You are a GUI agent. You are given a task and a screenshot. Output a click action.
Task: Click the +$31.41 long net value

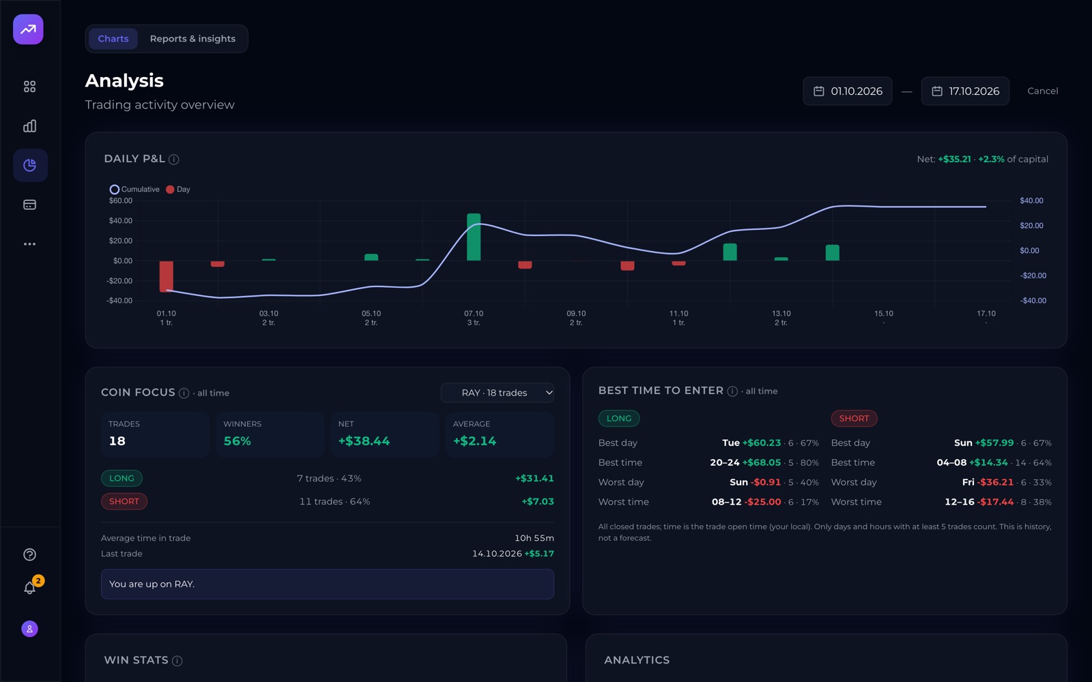tap(534, 479)
